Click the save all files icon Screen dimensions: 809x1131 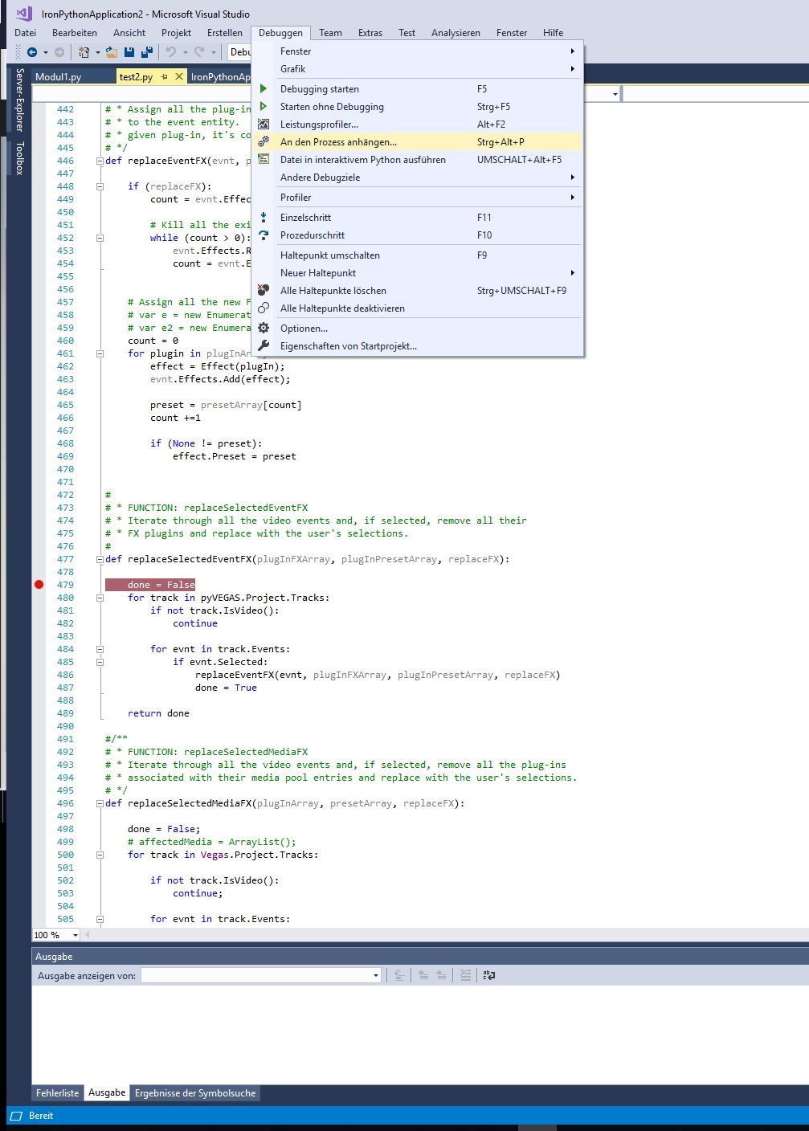(x=146, y=52)
